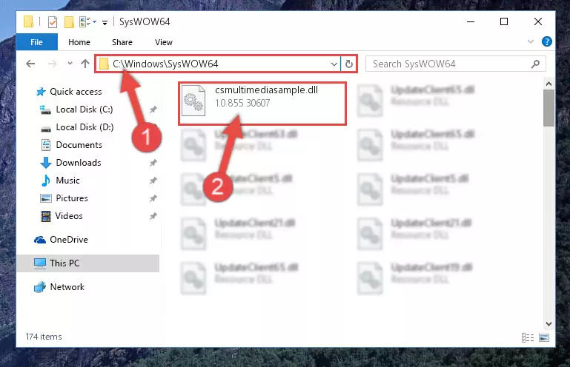Screen dimensions: 570x367
Task: Switch to Large icons view using status bar icon
Action: pyautogui.click(x=544, y=337)
